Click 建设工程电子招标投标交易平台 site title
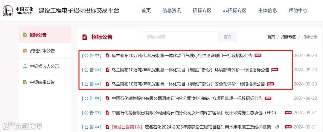This screenshot has width=323, height=132. (x=79, y=10)
